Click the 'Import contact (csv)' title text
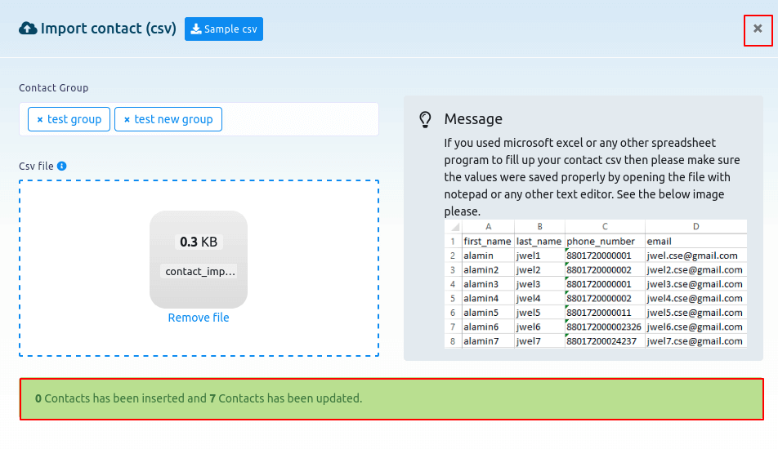The width and height of the screenshot is (778, 449). click(x=109, y=29)
